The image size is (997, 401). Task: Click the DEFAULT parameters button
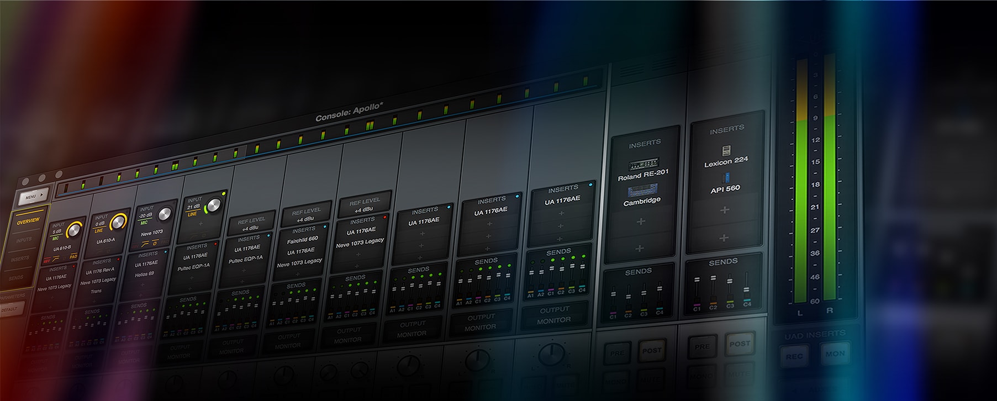click(x=9, y=310)
